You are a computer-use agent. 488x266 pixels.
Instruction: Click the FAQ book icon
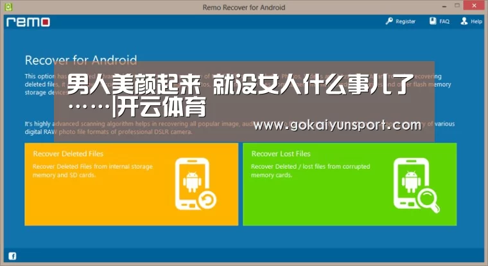[x=433, y=21]
